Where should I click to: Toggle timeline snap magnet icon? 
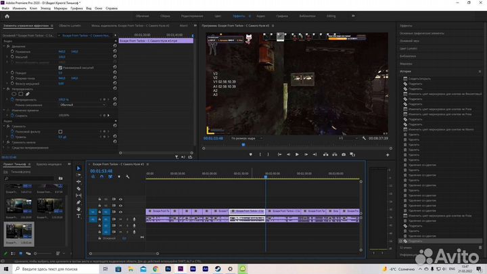(x=101, y=177)
